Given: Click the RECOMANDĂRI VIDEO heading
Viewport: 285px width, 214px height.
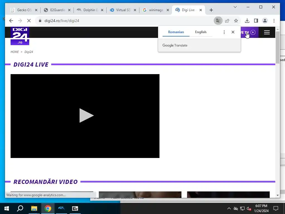Looking at the screenshot, I should [x=45, y=182].
